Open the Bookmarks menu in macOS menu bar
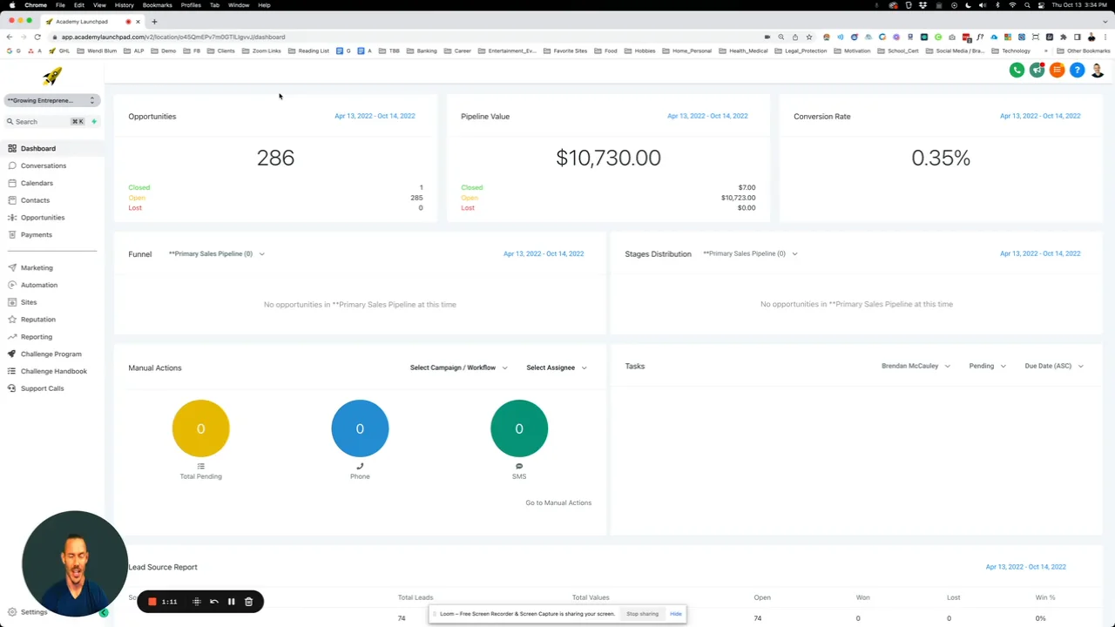 click(158, 5)
